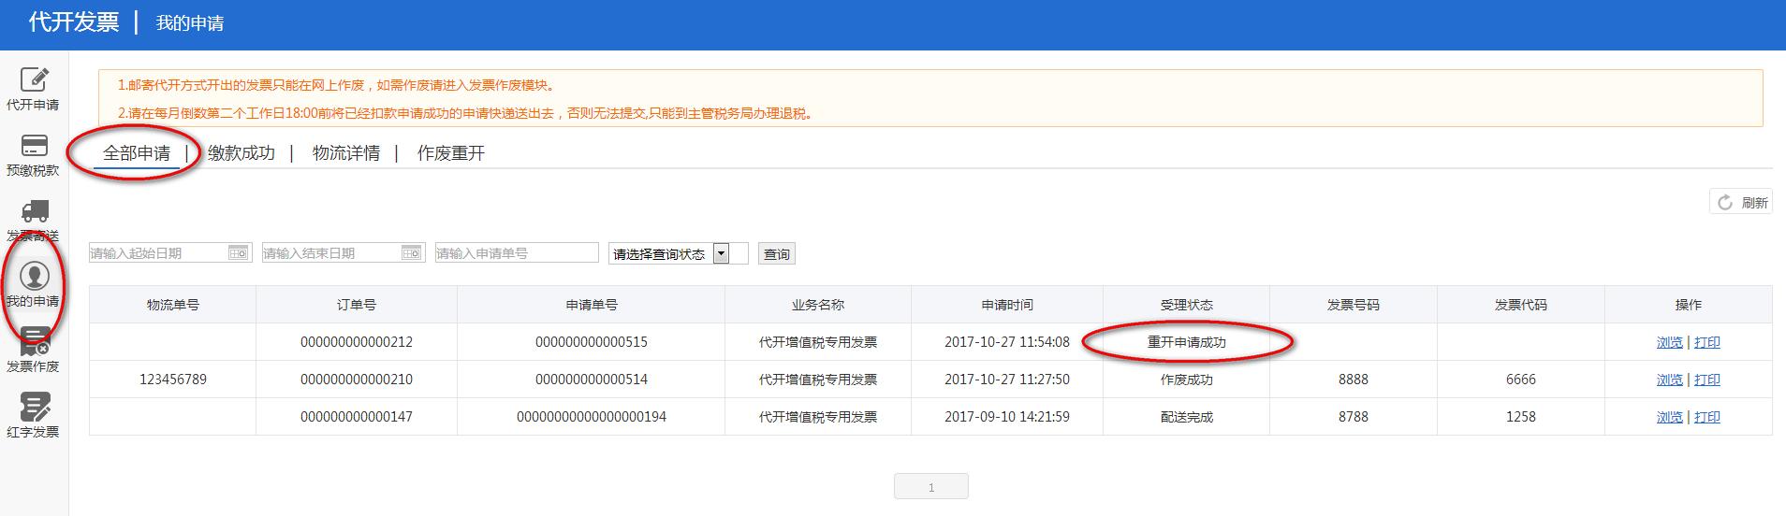Click the 配送完成 status cell
Viewport: 1786px width, 516px height.
[x=1187, y=417]
